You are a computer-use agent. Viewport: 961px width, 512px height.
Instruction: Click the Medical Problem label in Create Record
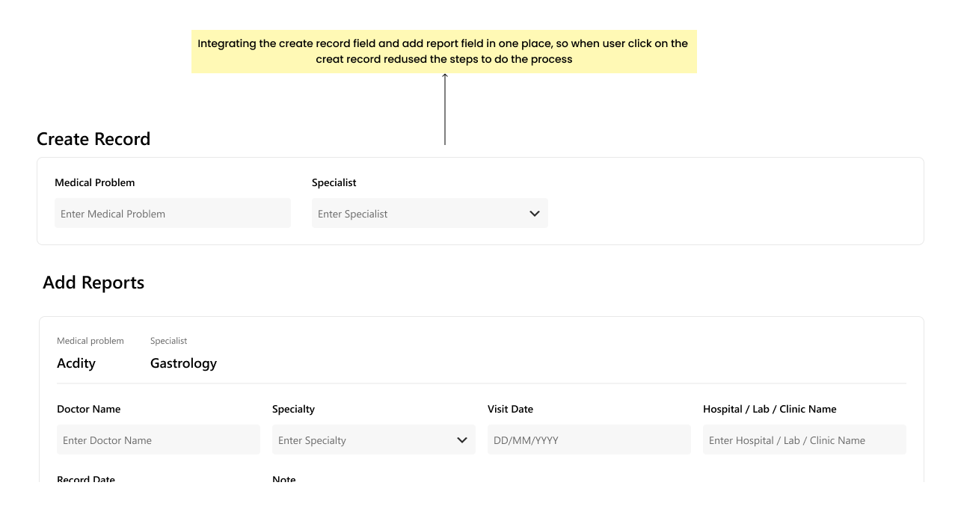click(x=95, y=182)
